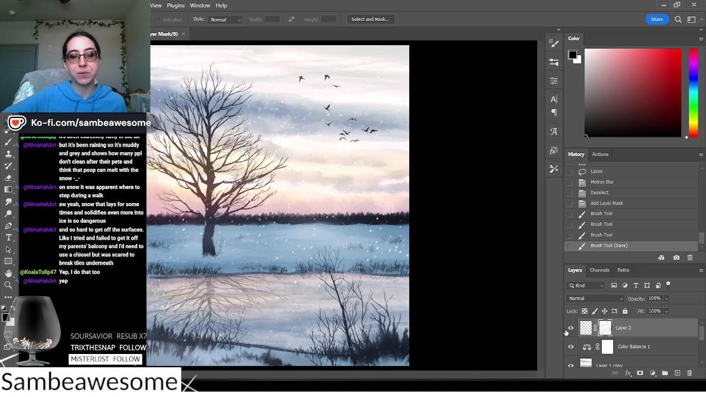
Task: Switch to the Paths tab
Action: (x=623, y=270)
